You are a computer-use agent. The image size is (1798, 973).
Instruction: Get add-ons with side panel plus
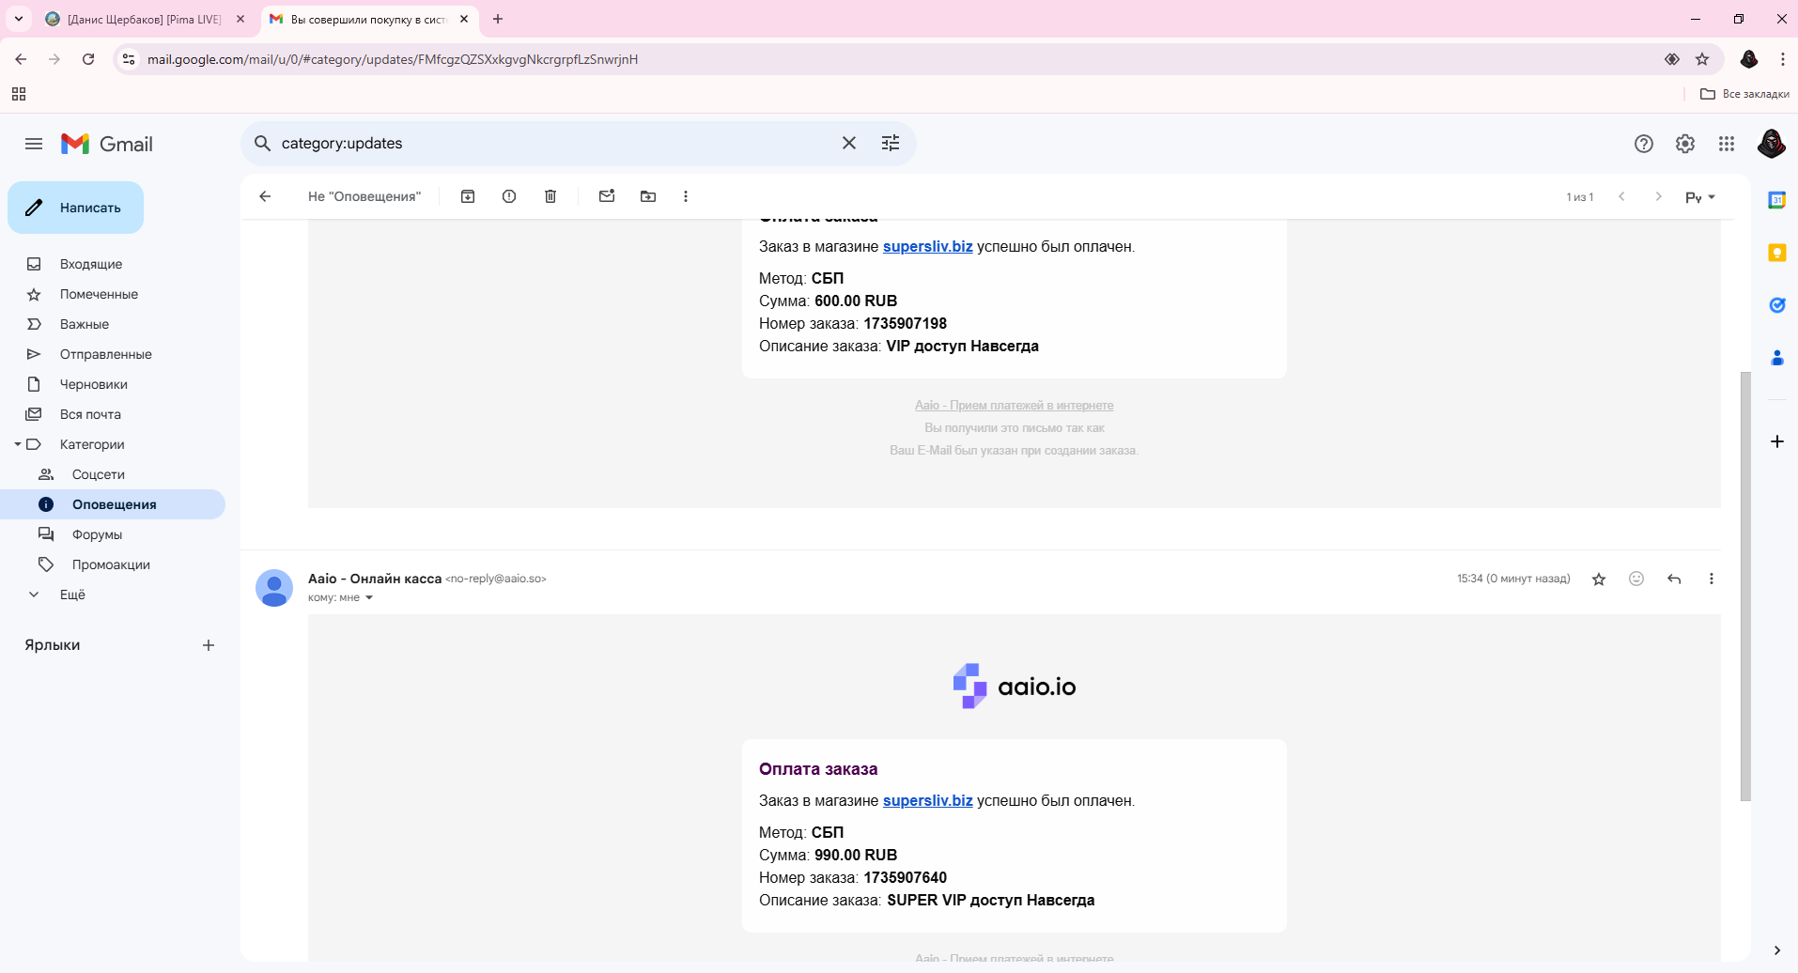coord(1777,441)
